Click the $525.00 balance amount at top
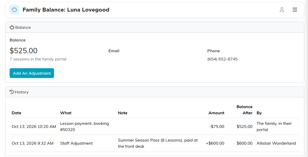 [23, 51]
